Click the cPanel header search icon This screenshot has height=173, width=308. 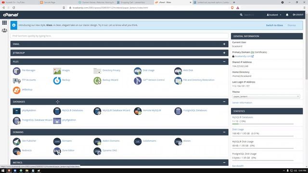(241, 15)
